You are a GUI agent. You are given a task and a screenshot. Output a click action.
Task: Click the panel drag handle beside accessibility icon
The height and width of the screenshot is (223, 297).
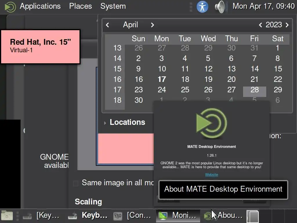click(x=191, y=7)
